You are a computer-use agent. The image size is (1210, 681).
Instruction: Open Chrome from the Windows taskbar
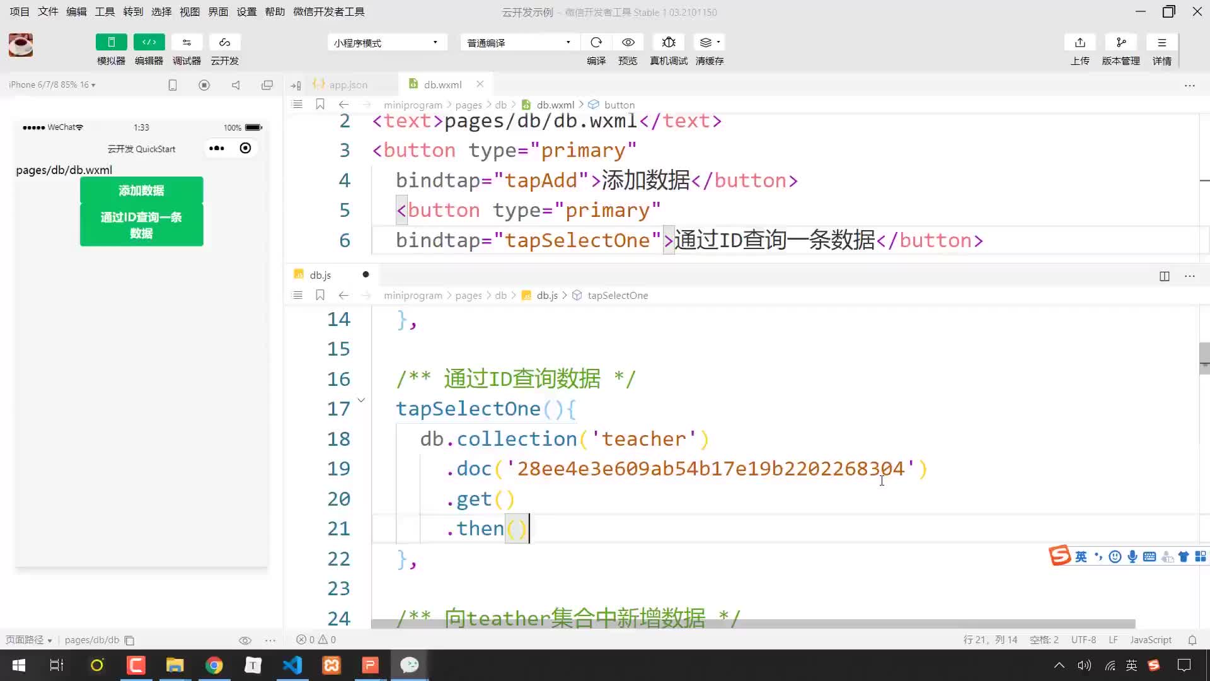[214, 665]
